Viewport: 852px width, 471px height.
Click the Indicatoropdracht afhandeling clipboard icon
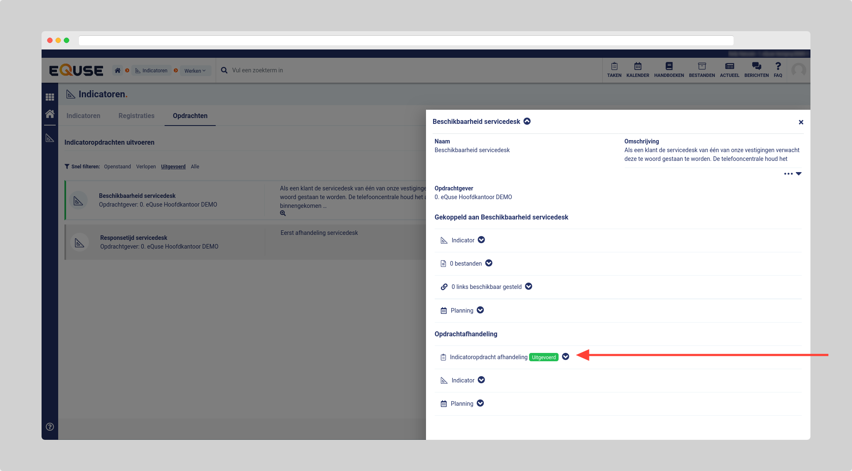click(443, 357)
